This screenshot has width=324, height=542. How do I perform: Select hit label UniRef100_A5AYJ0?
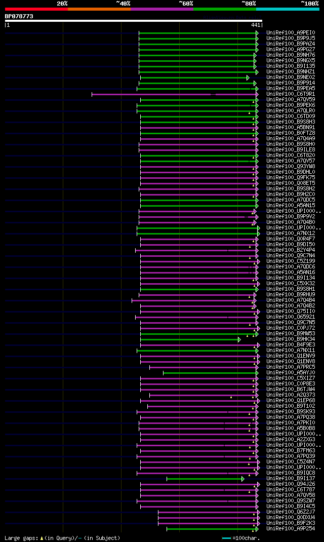click(291, 373)
